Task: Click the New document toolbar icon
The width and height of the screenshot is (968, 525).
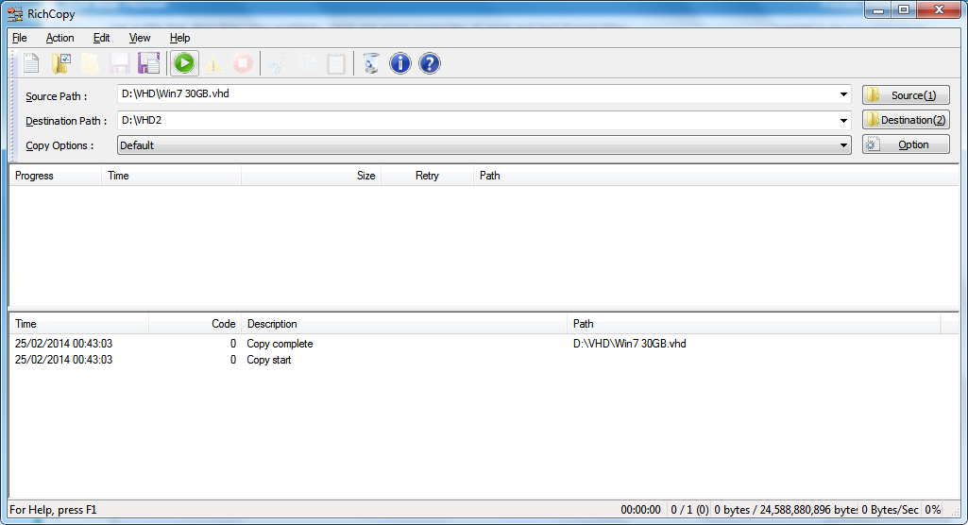Action: coord(31,63)
